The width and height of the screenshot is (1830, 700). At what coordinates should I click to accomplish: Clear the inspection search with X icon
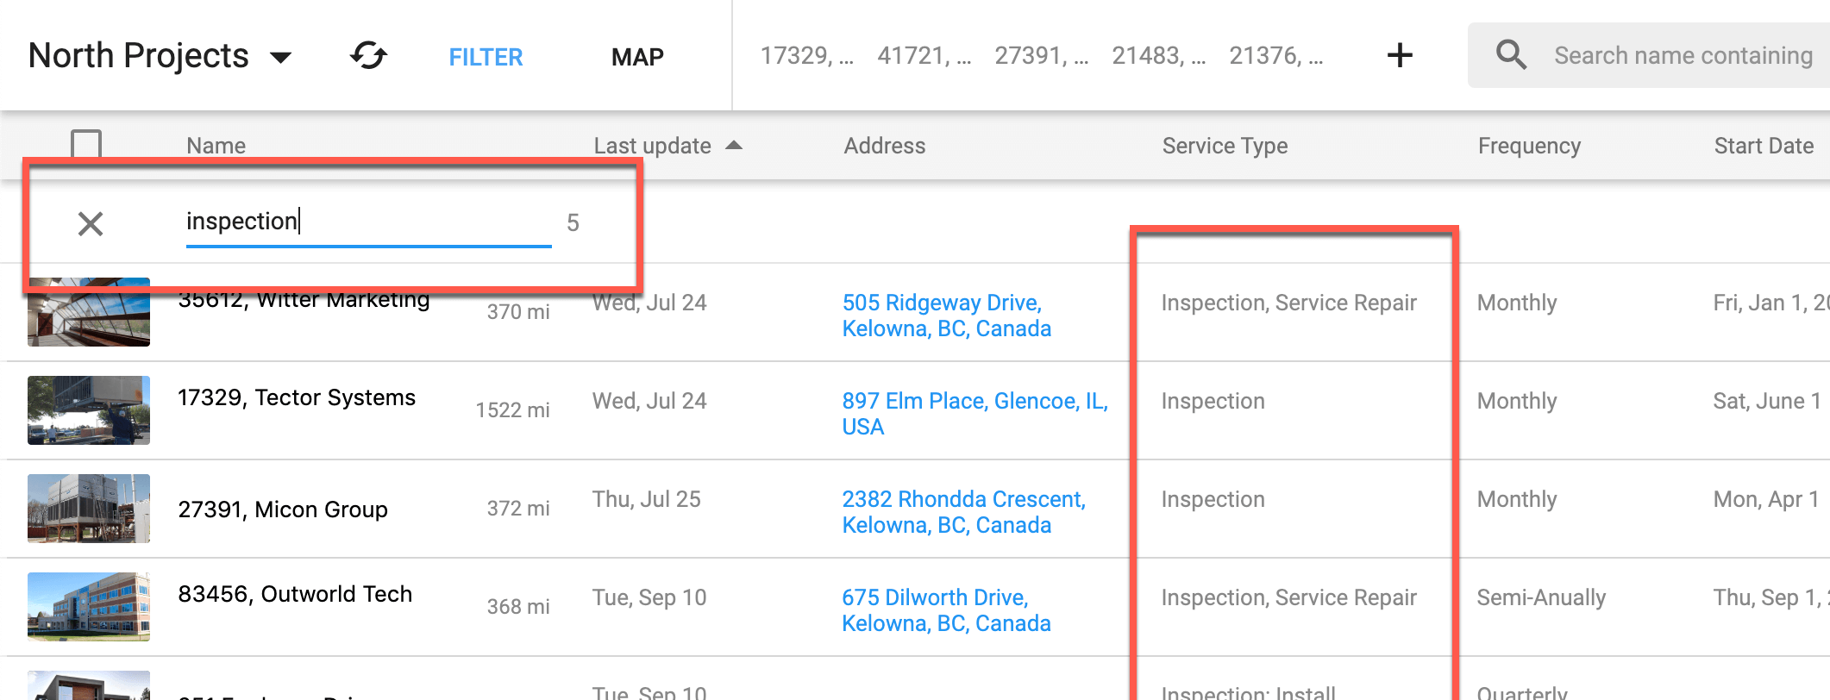91,224
